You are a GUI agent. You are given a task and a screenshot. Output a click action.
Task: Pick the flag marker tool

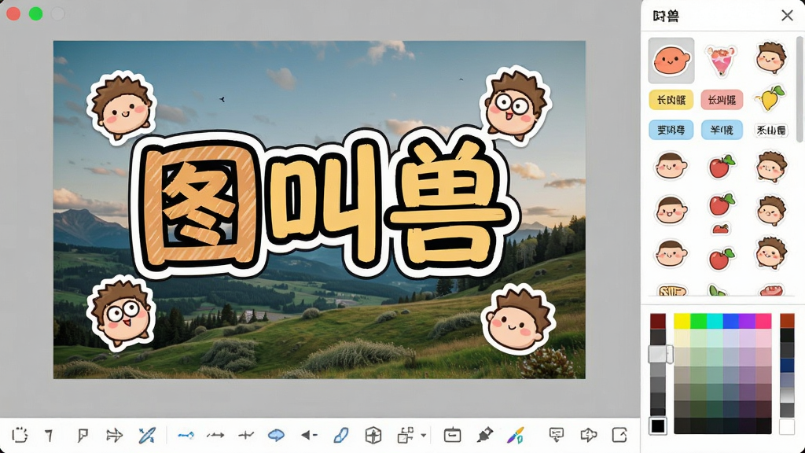click(x=82, y=436)
